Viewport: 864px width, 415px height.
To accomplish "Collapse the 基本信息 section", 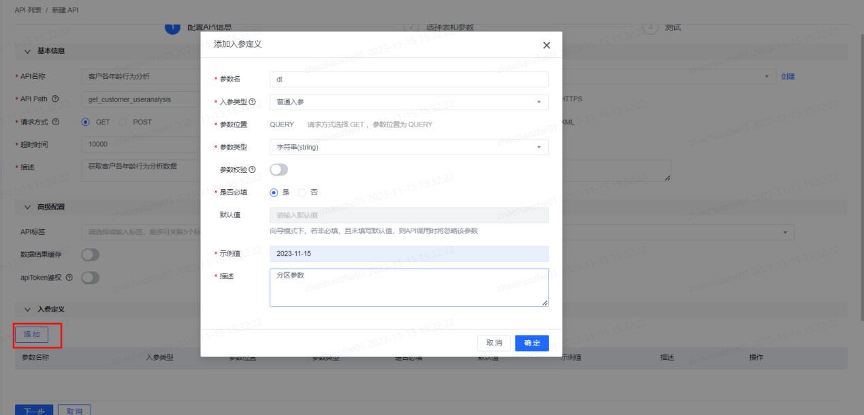I will [28, 51].
